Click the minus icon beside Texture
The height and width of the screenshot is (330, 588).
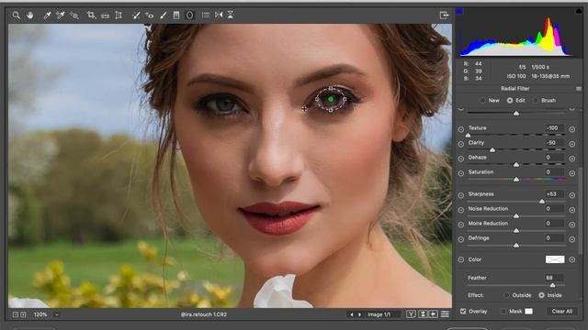click(x=461, y=129)
